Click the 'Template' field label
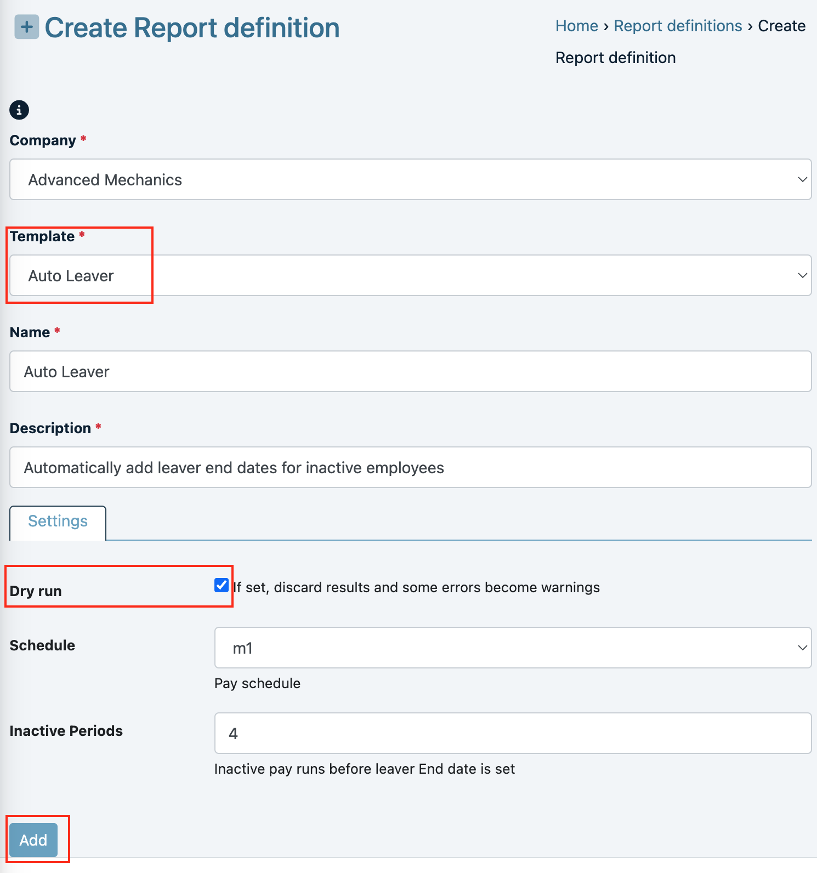 click(x=42, y=236)
